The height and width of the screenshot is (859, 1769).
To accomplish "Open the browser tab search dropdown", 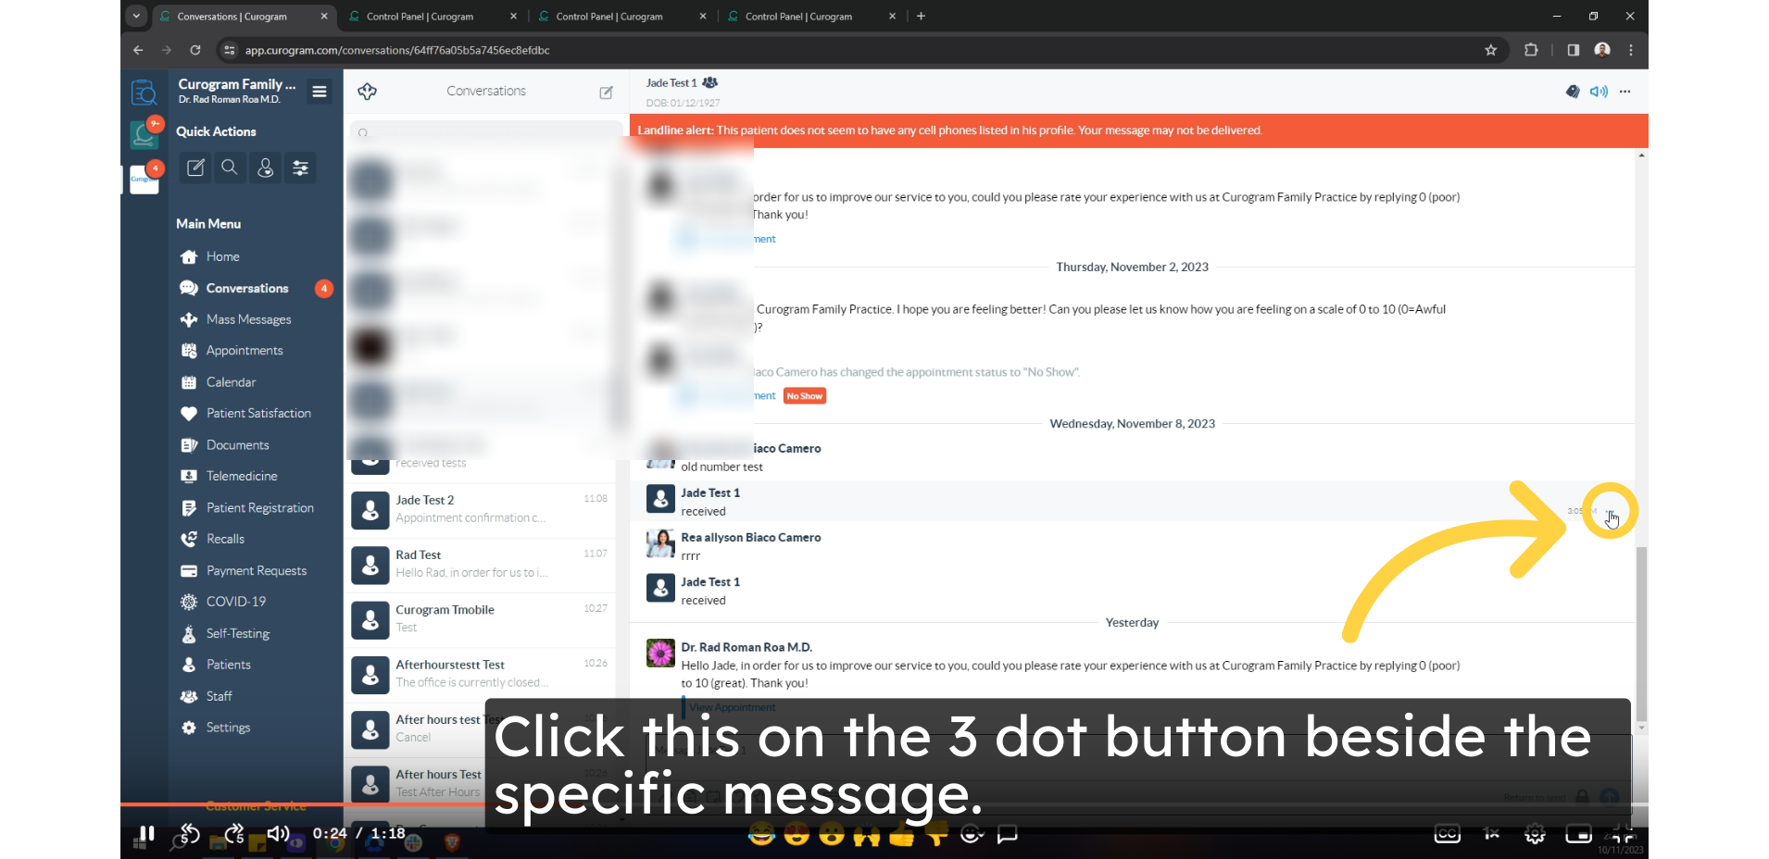I will click(136, 16).
